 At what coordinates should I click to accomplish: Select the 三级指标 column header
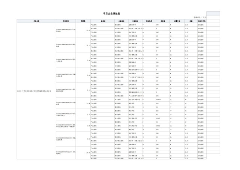tap(136, 21)
